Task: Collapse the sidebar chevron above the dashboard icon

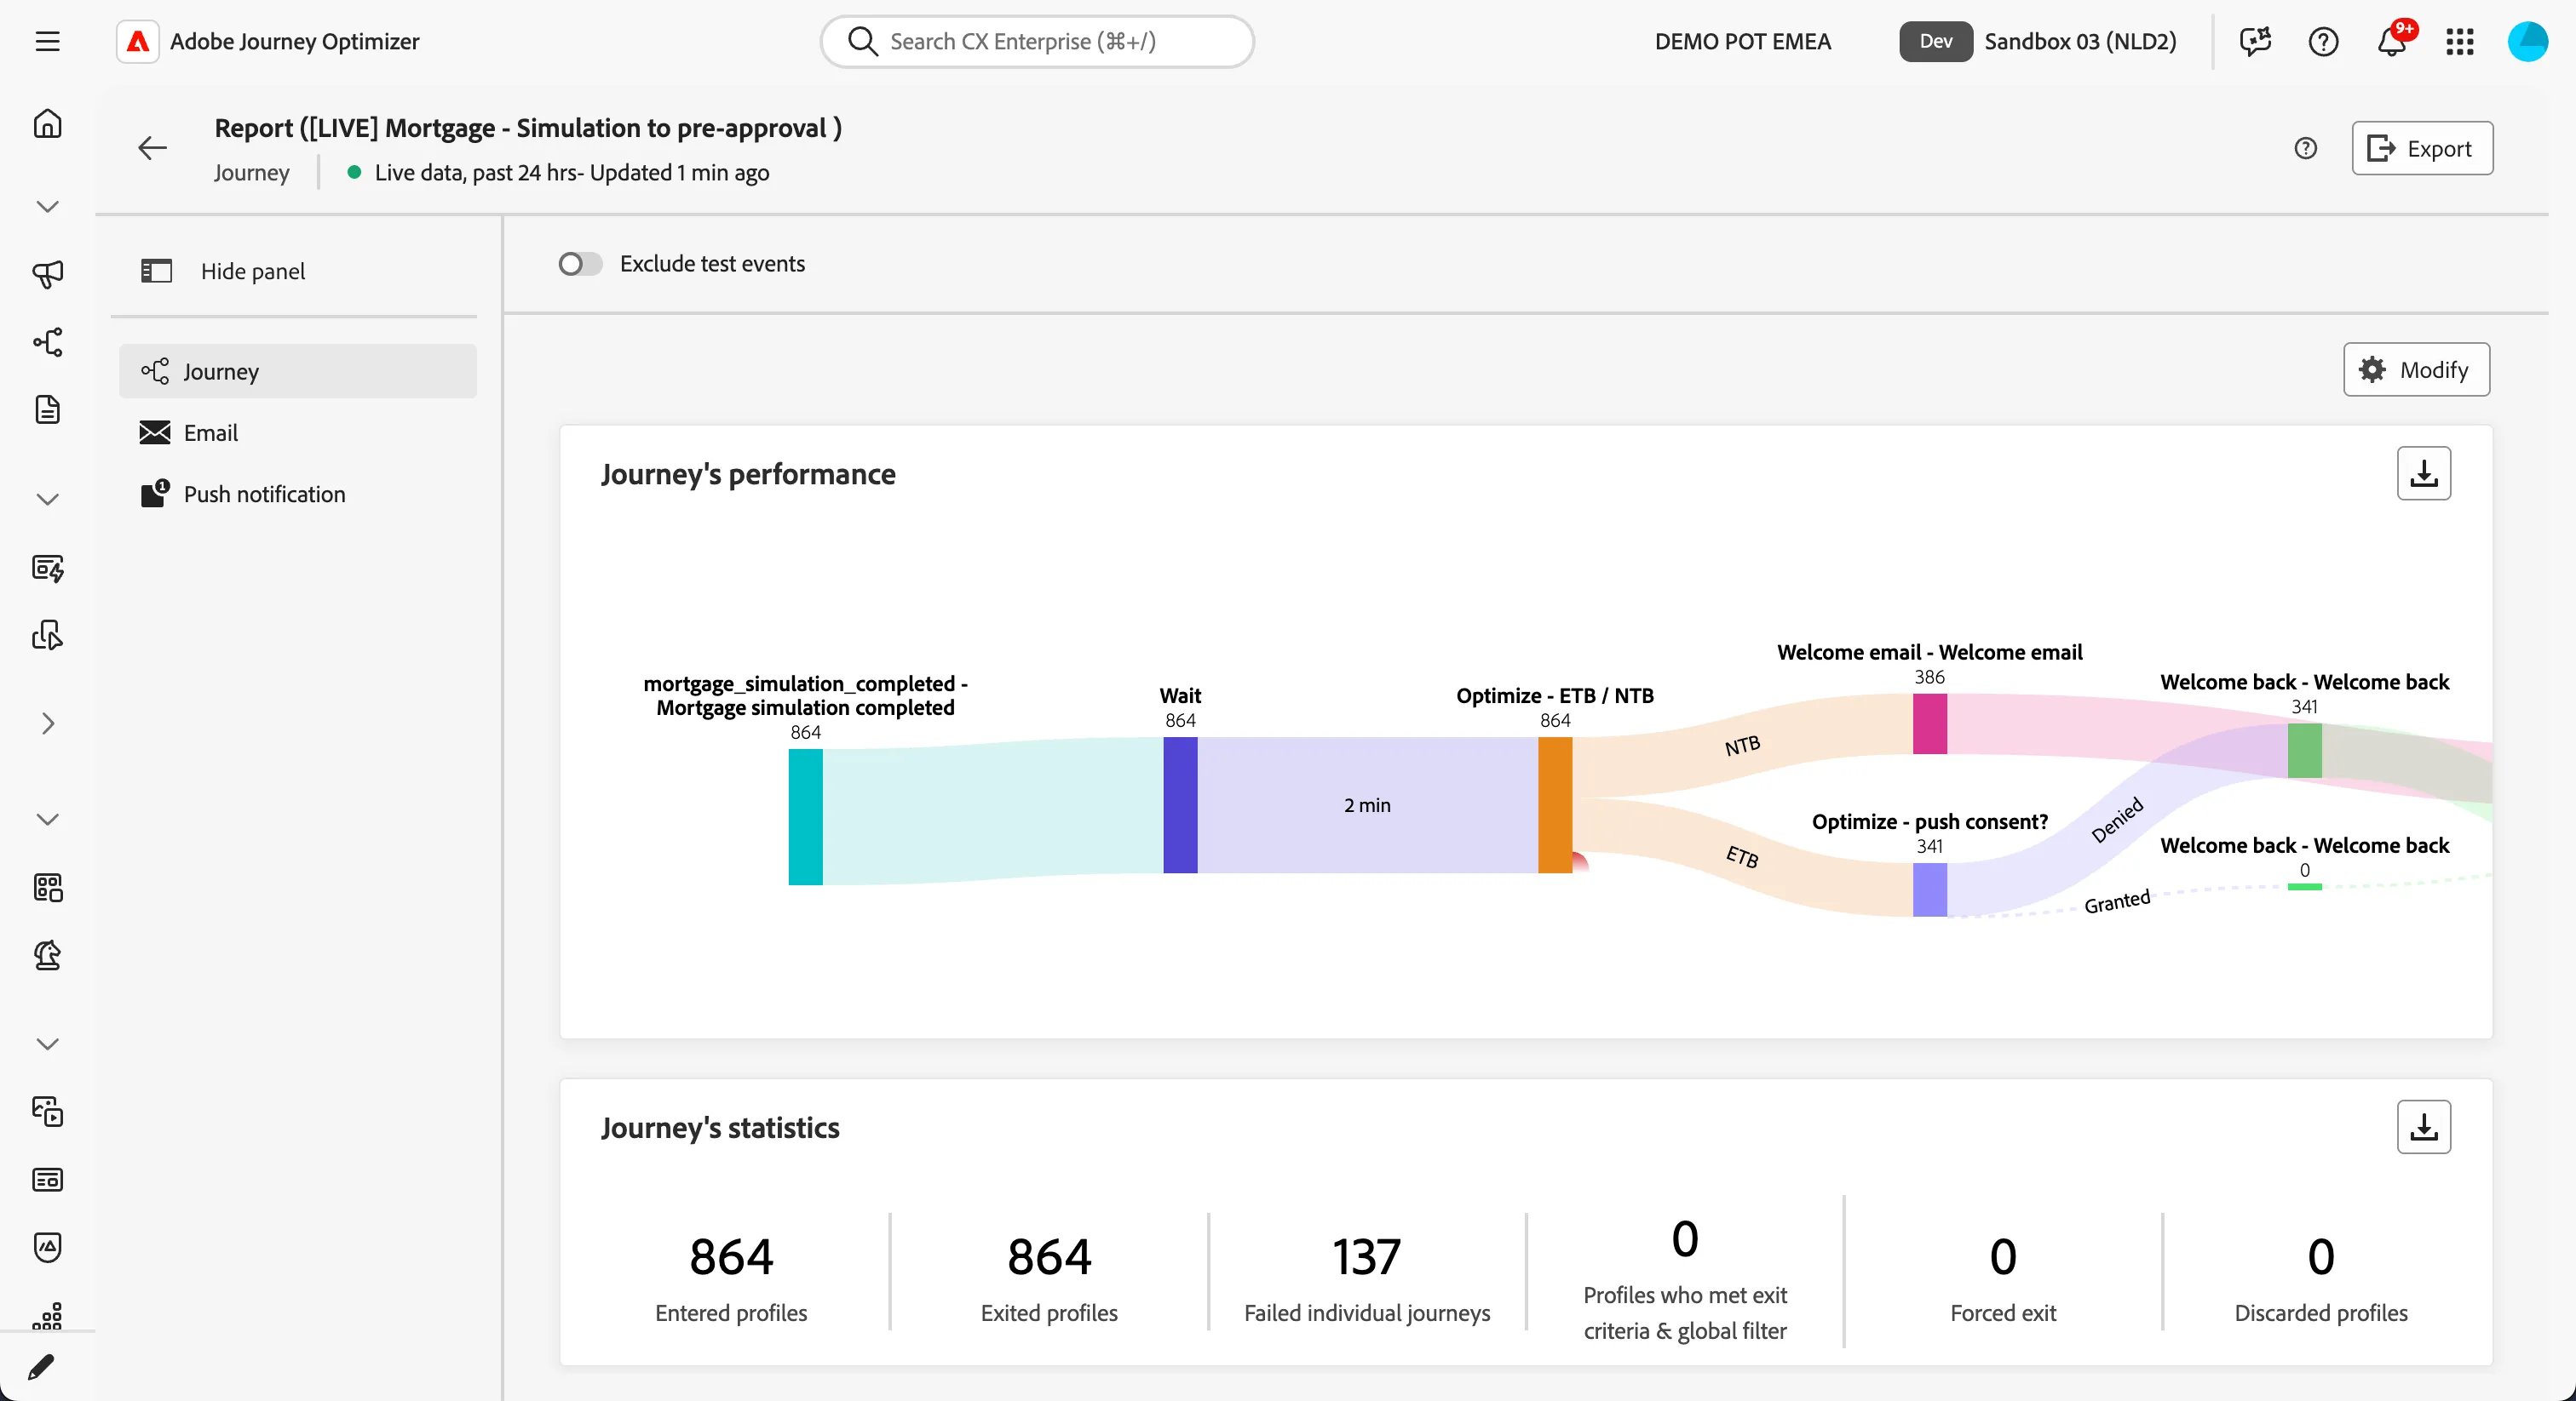Action: 47,820
